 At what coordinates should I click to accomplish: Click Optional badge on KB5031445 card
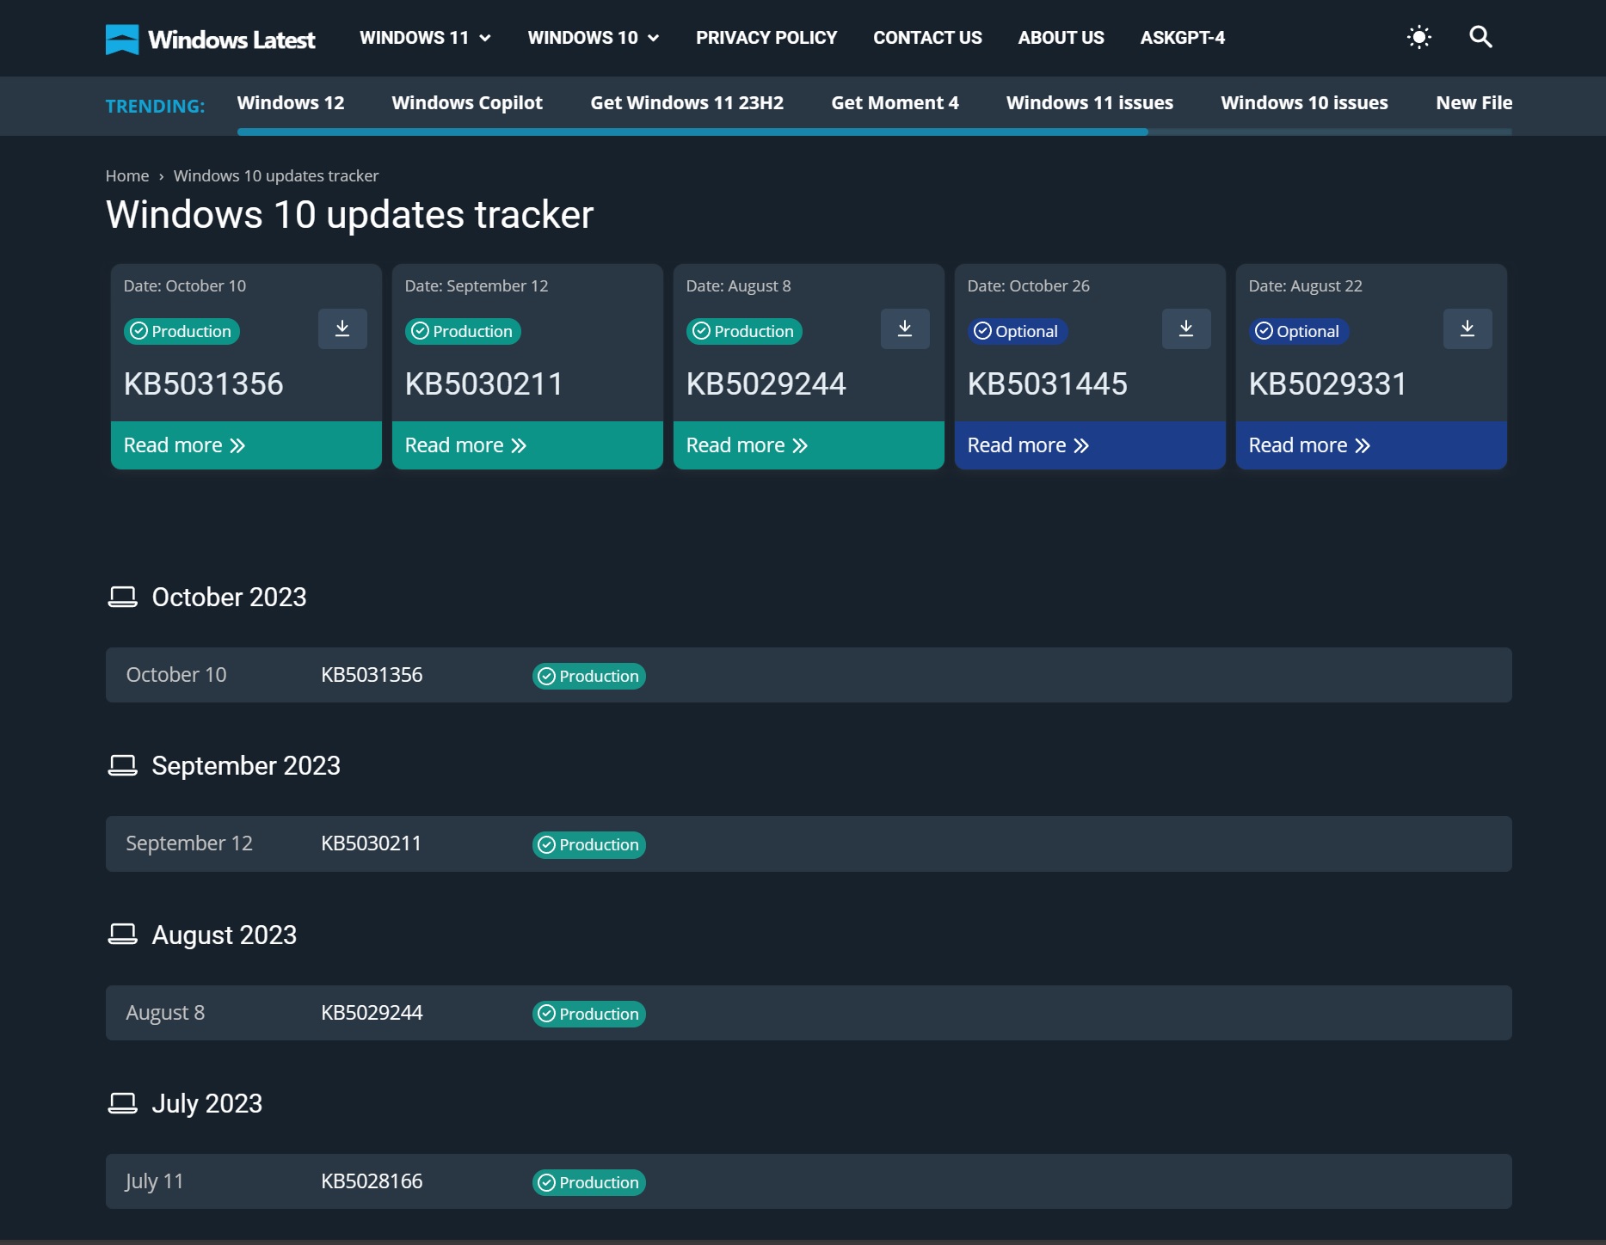(1018, 331)
